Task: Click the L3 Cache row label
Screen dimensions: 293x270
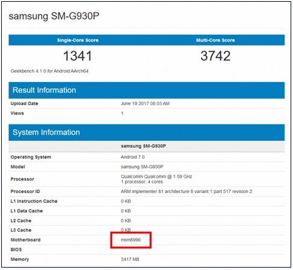Action: tap(21, 230)
